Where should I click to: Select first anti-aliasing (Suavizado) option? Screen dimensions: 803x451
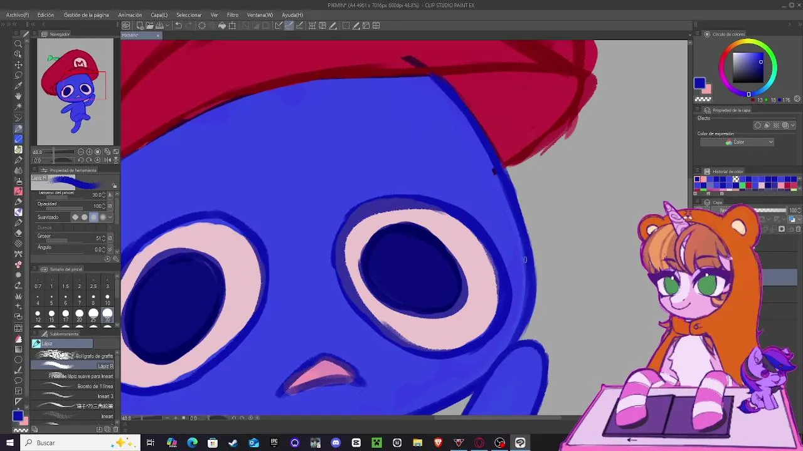(75, 217)
